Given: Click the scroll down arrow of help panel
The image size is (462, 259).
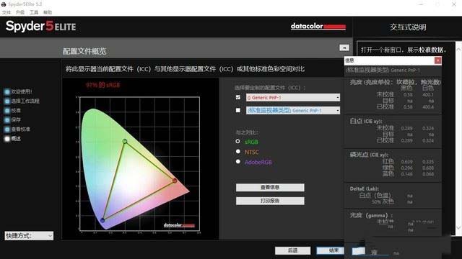Looking at the screenshot, I should (x=459, y=227).
